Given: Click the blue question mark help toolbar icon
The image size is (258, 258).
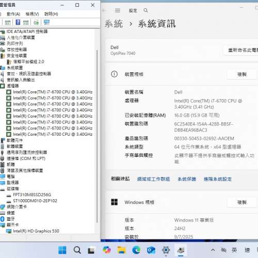Looking at the screenshot, I should point(18,22).
